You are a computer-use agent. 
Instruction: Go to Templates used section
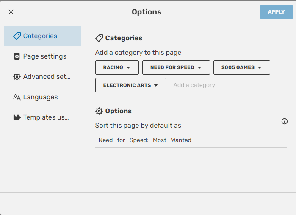[46, 117]
